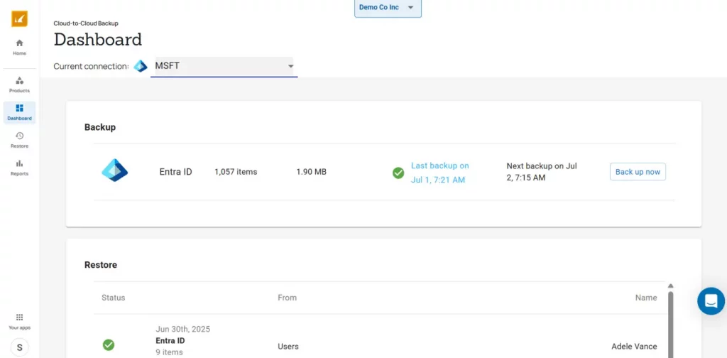Click the From column header
The image size is (727, 358).
point(287,298)
